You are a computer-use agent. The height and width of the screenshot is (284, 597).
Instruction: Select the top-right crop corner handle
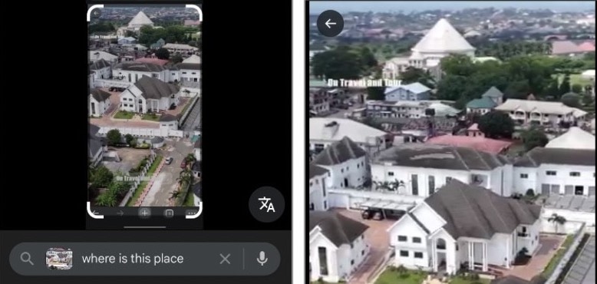pyautogui.click(x=194, y=12)
